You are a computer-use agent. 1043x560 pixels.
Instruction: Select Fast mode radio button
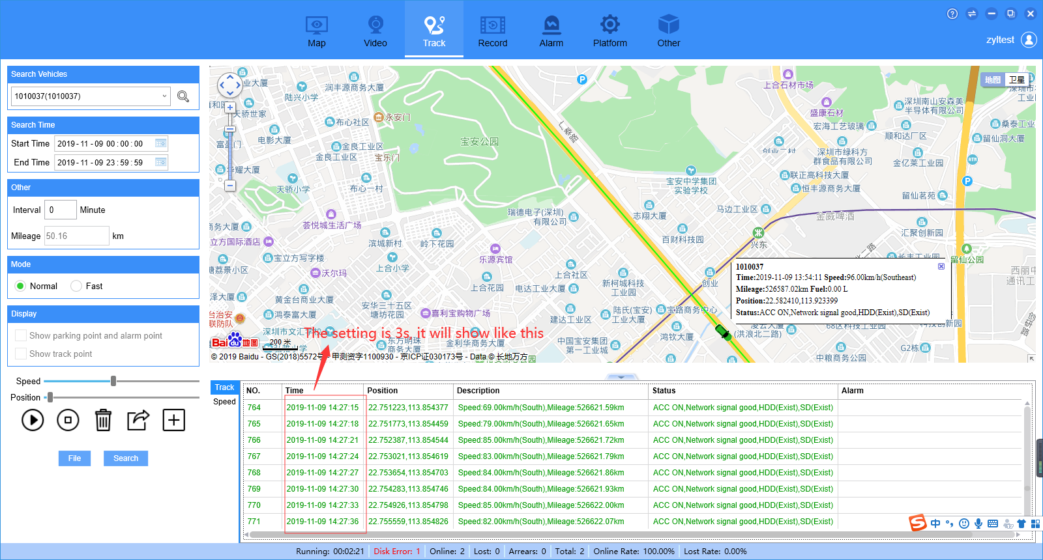click(x=76, y=286)
